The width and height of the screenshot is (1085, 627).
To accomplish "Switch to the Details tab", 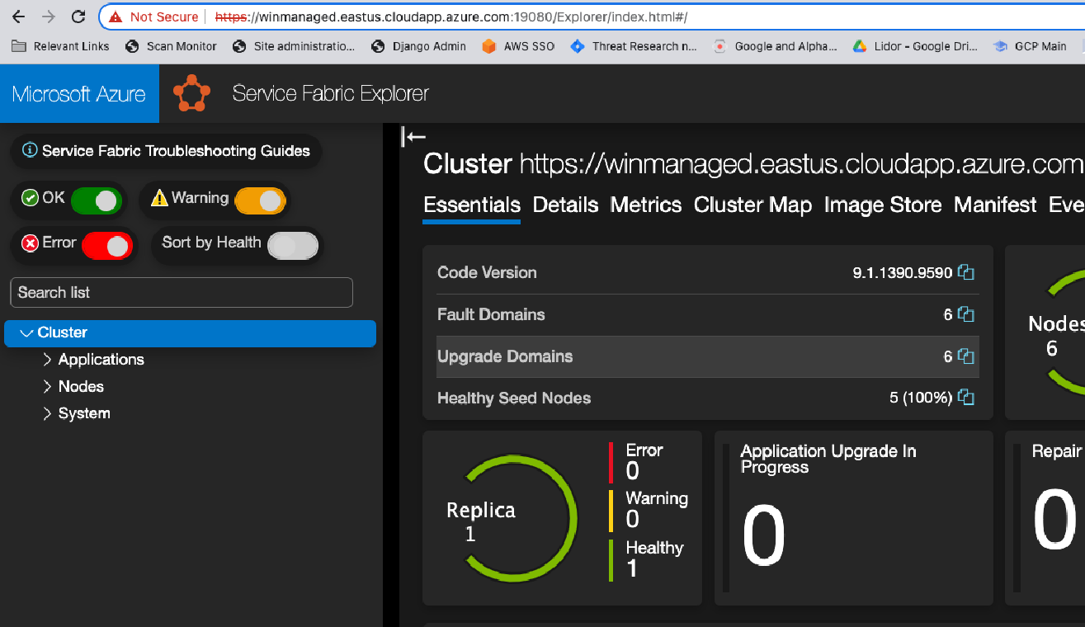I will tap(565, 205).
